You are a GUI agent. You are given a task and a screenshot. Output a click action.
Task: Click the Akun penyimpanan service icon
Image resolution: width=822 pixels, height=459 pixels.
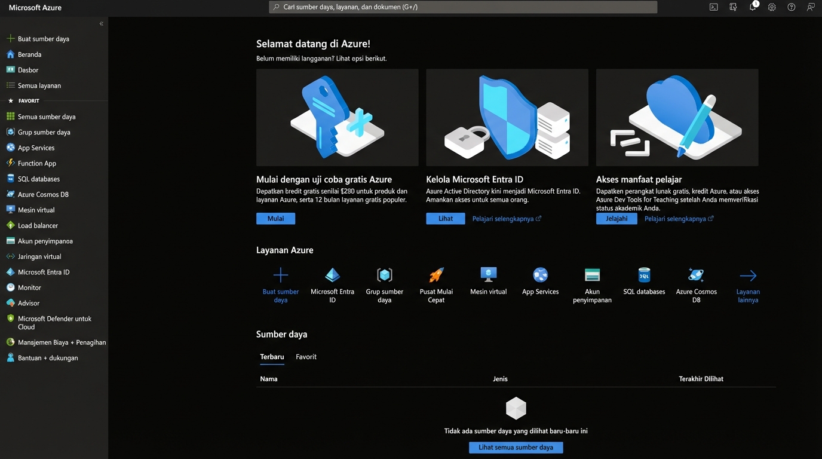(592, 275)
